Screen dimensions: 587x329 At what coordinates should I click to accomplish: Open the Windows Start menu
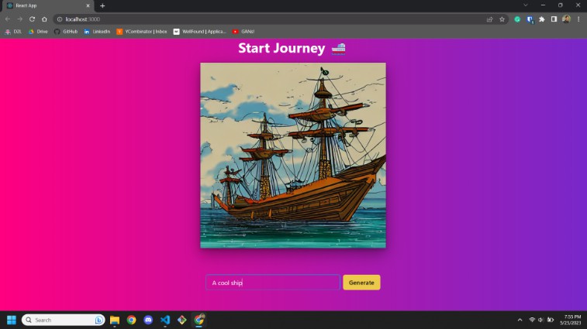click(x=12, y=320)
